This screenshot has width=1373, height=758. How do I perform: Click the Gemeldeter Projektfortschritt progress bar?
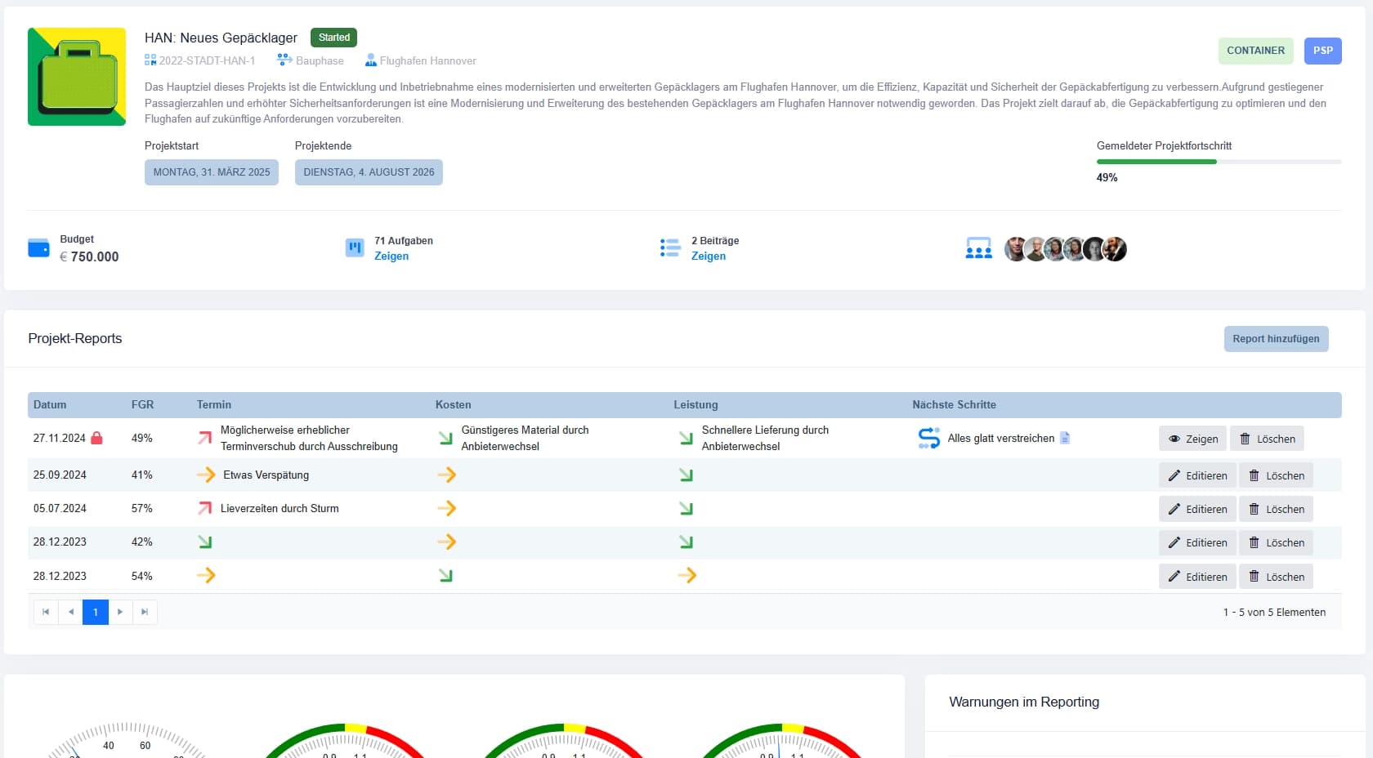click(1219, 162)
